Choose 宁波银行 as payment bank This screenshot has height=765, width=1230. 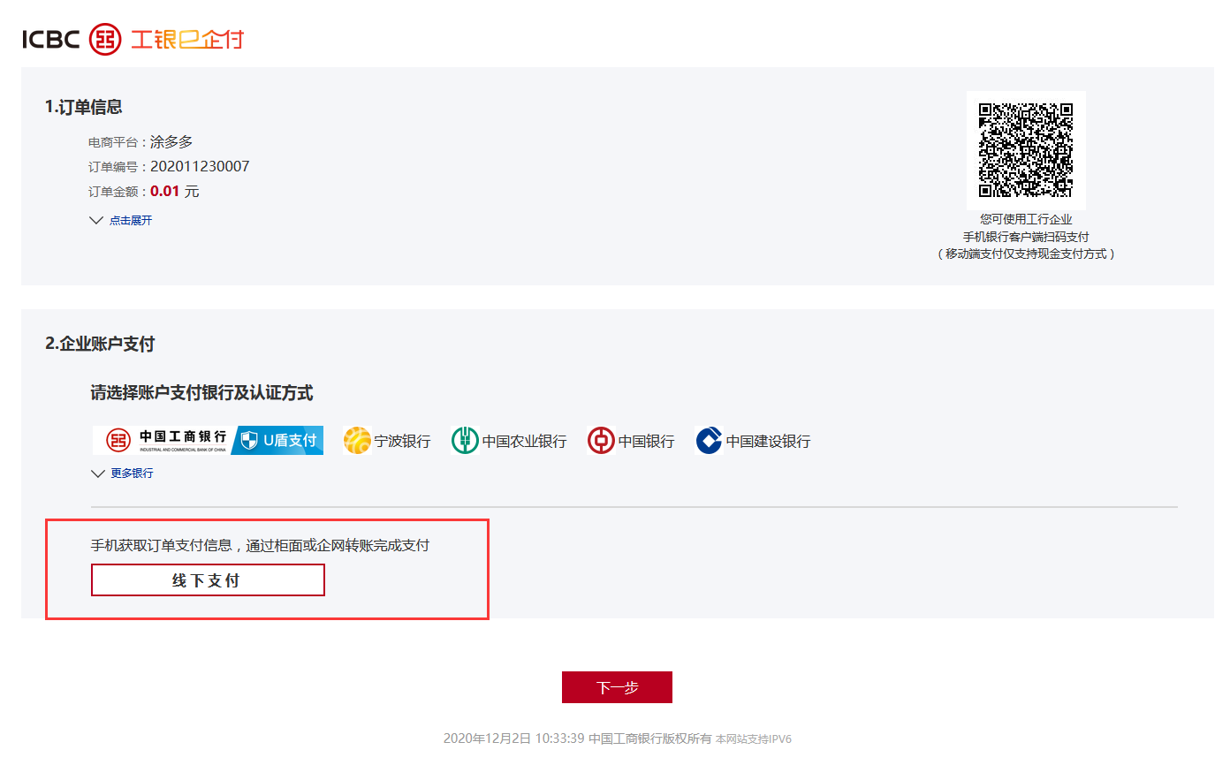pos(387,440)
